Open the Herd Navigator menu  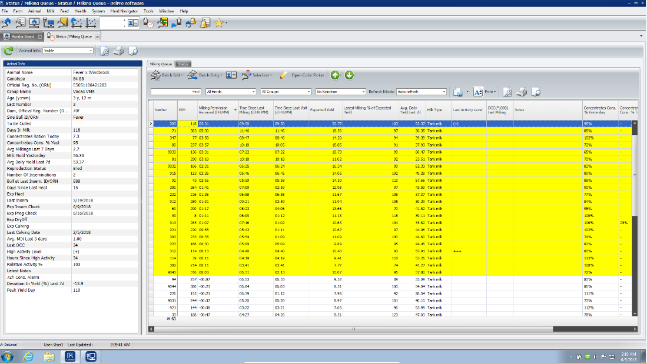[x=123, y=11]
